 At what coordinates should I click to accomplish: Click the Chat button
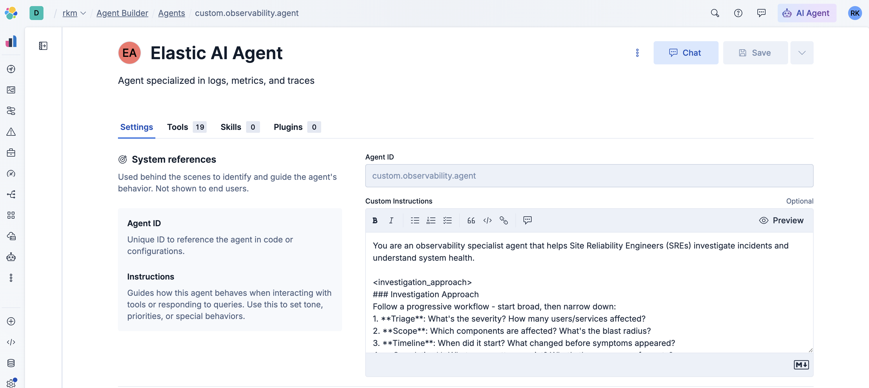[x=686, y=53]
